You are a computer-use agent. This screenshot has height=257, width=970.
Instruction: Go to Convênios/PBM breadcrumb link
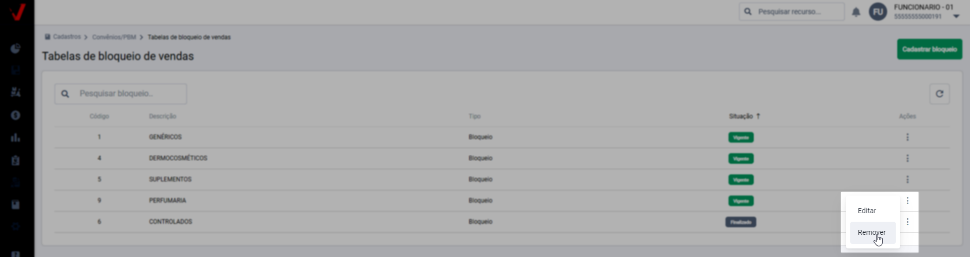pyautogui.click(x=114, y=37)
